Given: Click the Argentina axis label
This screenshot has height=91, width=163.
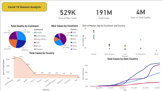Looking at the screenshot, I should click(x=60, y=81).
